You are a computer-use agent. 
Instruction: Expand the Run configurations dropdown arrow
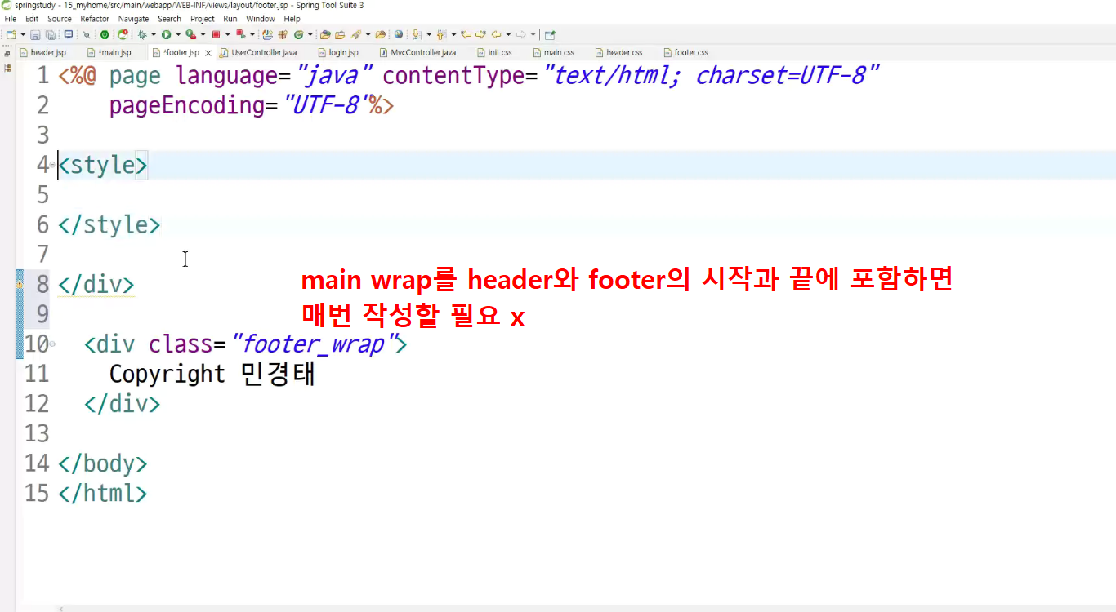tap(176, 35)
